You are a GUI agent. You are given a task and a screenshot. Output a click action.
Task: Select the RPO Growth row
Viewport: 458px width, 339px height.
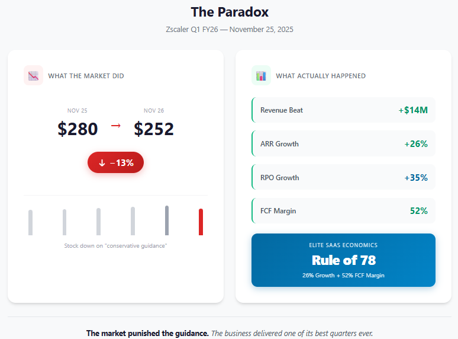[343, 177]
